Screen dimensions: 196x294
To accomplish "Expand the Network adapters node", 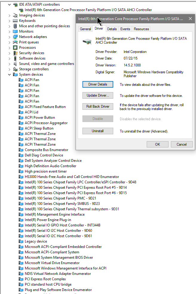I will click(9, 37).
